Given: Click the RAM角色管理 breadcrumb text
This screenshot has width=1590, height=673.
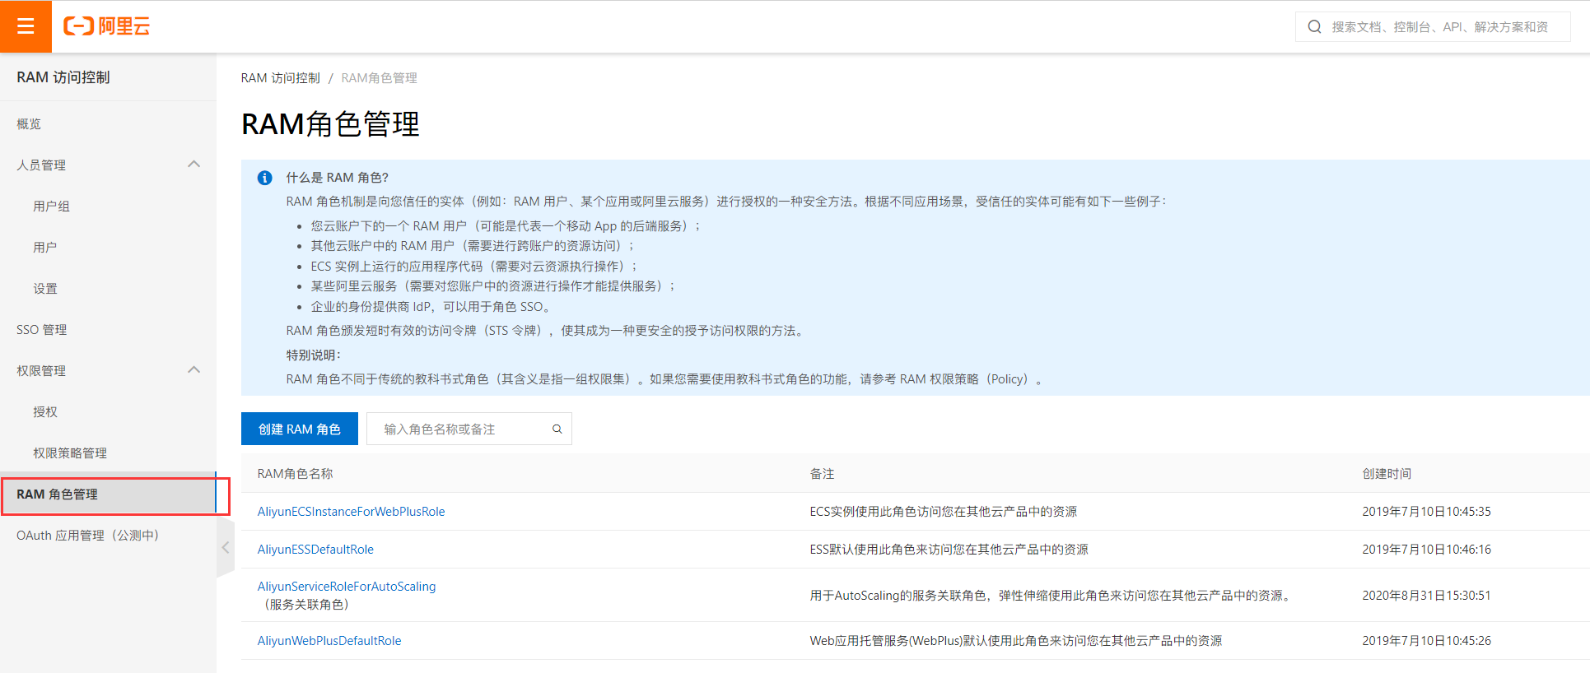Looking at the screenshot, I should 379,78.
